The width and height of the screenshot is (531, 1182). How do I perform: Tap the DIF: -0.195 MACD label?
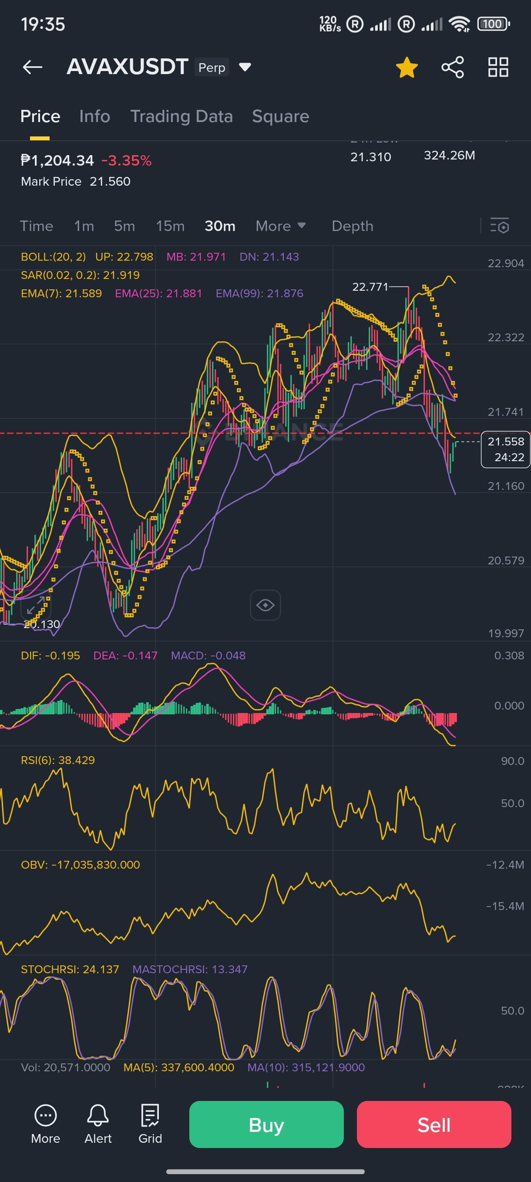tap(50, 656)
